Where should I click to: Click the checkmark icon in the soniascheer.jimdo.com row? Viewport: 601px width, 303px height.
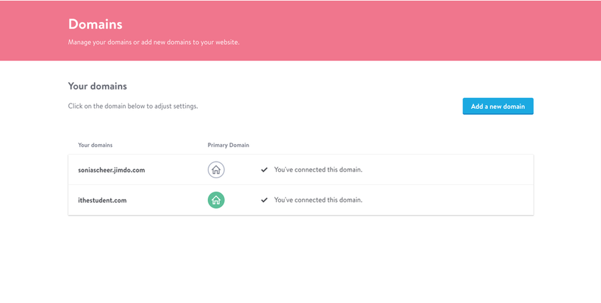[x=264, y=170]
